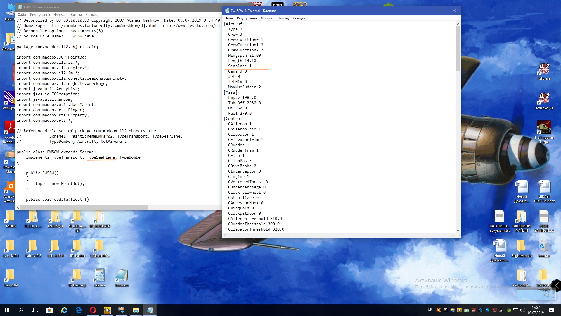Click the horizontal scrollbar thumb in the FW58W.java window
Screen dimensions: 561x316
pyautogui.click(x=84, y=207)
